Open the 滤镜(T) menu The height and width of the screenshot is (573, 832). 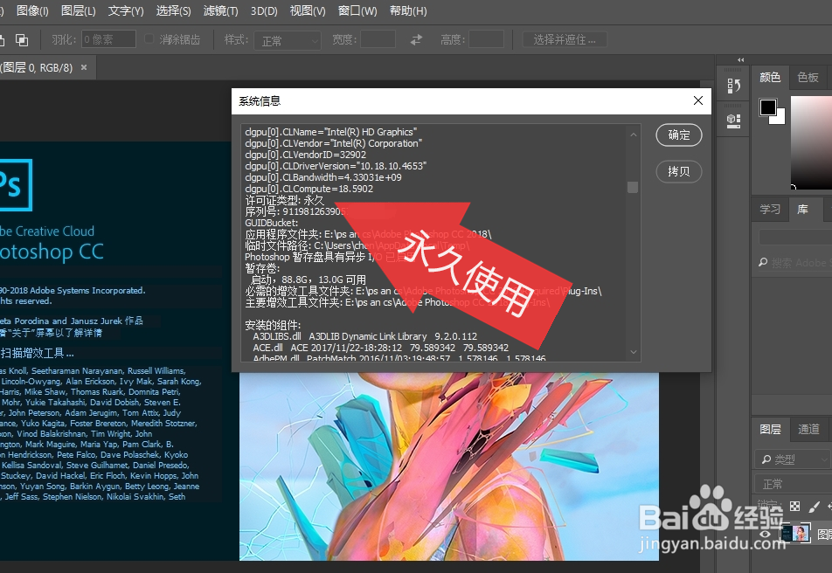pyautogui.click(x=221, y=10)
